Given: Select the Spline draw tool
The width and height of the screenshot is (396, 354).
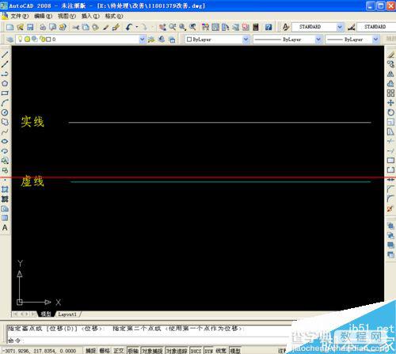Looking at the screenshot, I should (x=5, y=131).
